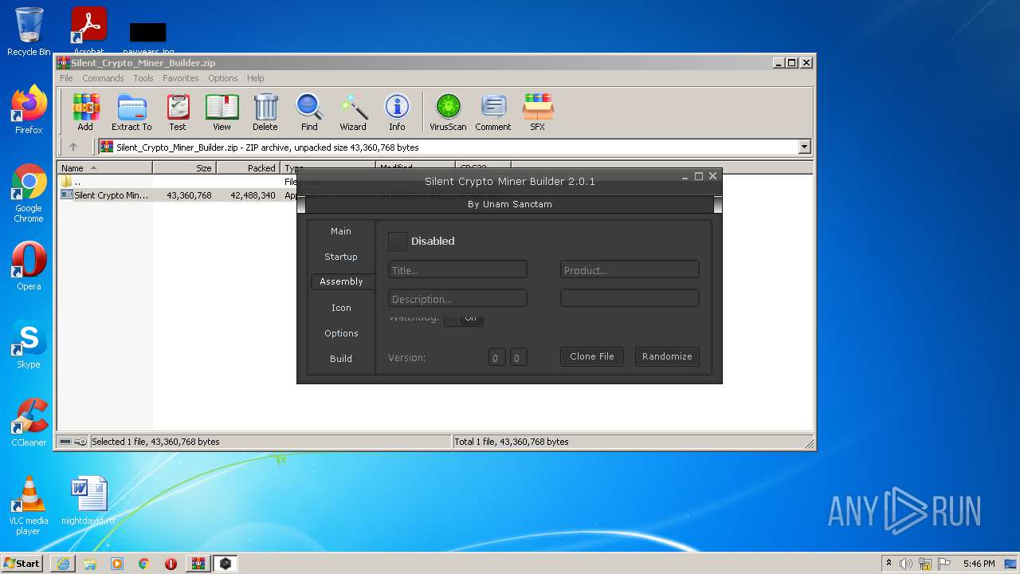1020x574 pixels.
Task: Click the clock showing 5:46 PM
Action: pyautogui.click(x=979, y=564)
